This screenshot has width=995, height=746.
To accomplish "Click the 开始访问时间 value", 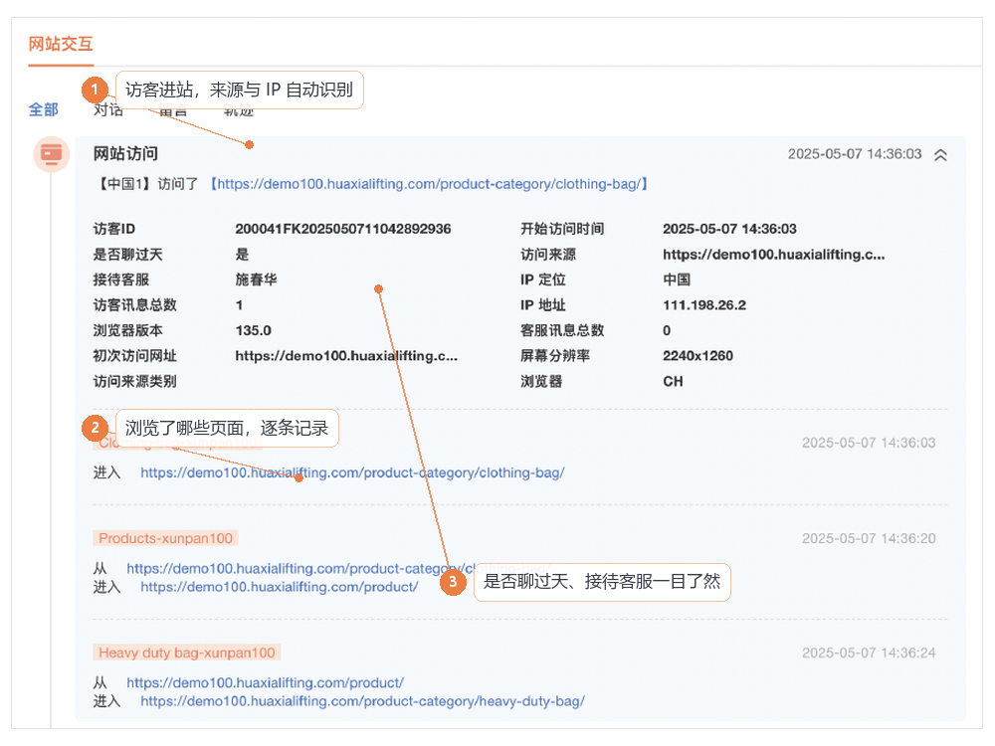I will tap(729, 229).
